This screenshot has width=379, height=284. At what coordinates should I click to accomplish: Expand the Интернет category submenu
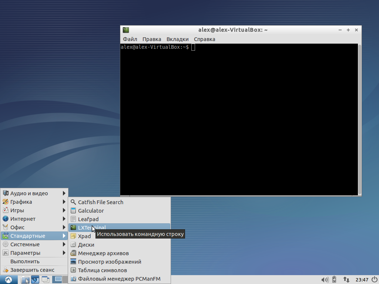(34, 219)
